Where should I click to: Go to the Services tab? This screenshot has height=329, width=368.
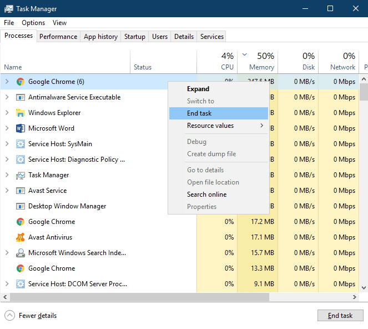coord(212,37)
